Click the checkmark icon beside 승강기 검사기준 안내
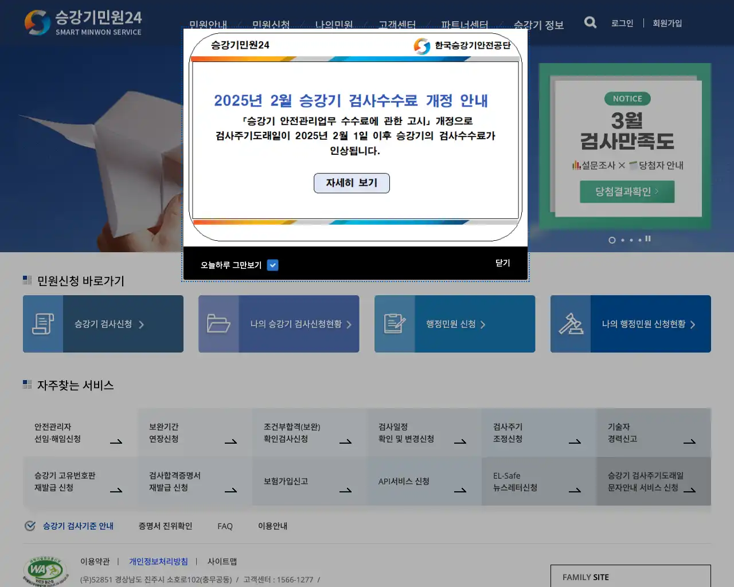The height and width of the screenshot is (587, 734). pyautogui.click(x=30, y=526)
